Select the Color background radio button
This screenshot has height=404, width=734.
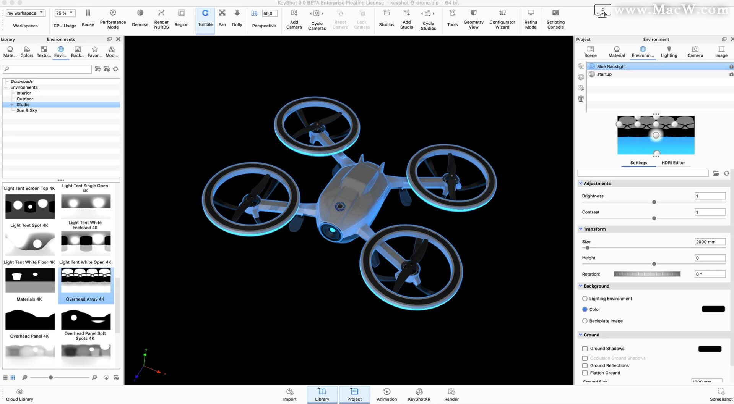(x=585, y=309)
